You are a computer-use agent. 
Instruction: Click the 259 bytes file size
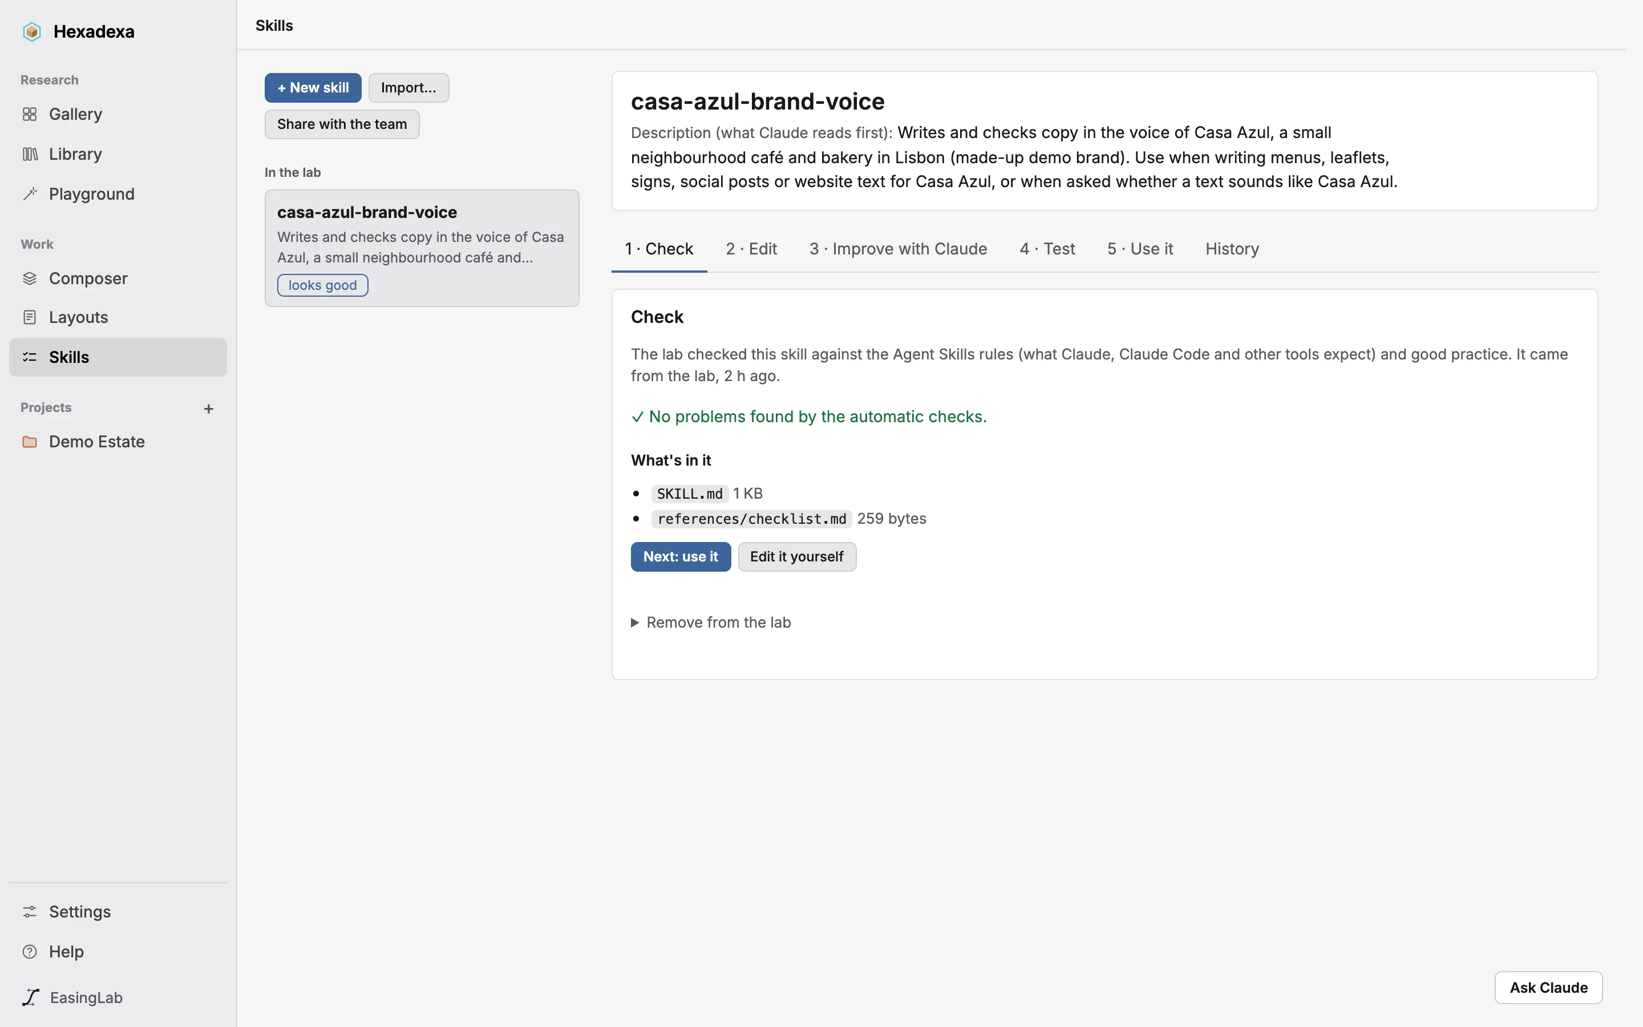tap(892, 519)
